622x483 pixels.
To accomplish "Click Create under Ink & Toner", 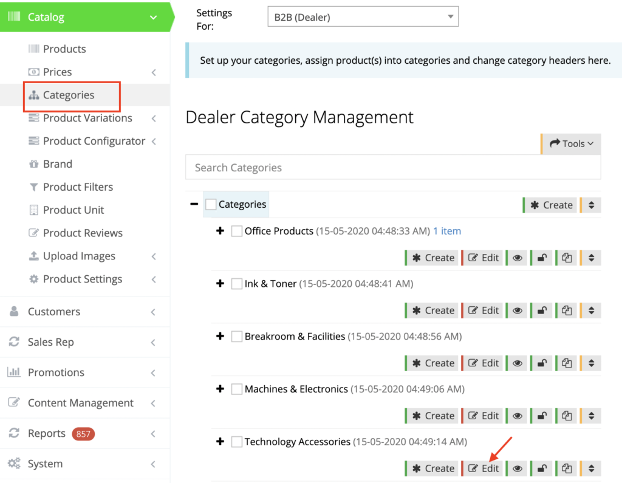I will pos(432,310).
